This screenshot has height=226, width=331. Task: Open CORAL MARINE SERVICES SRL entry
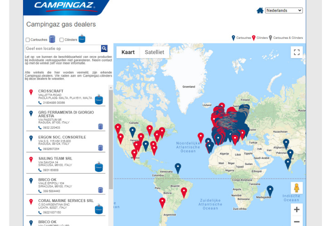click(x=66, y=206)
